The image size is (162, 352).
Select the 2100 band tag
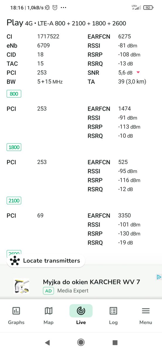coord(14,201)
